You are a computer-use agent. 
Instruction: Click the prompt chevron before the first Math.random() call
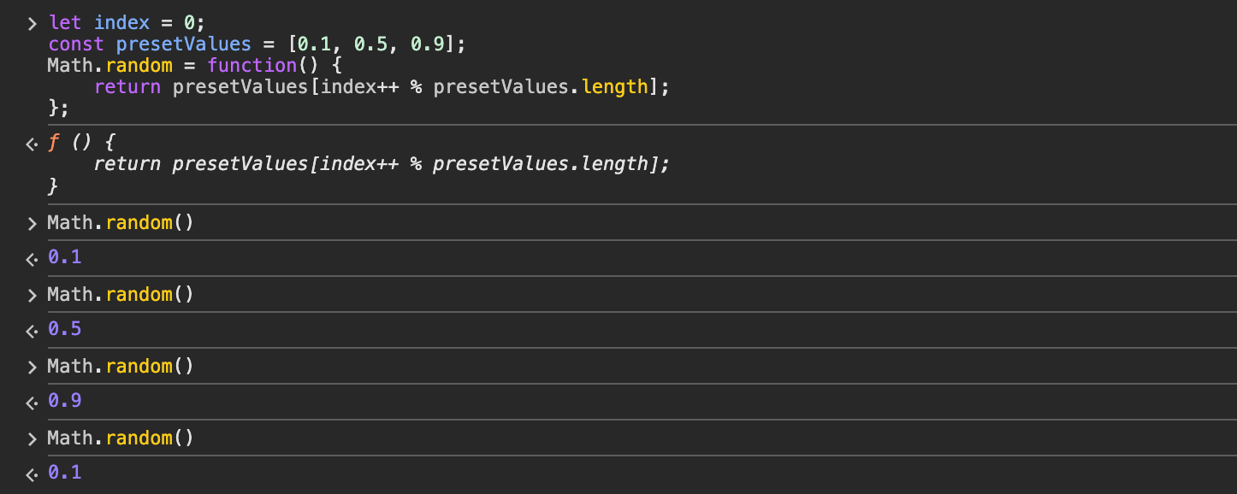click(x=33, y=224)
